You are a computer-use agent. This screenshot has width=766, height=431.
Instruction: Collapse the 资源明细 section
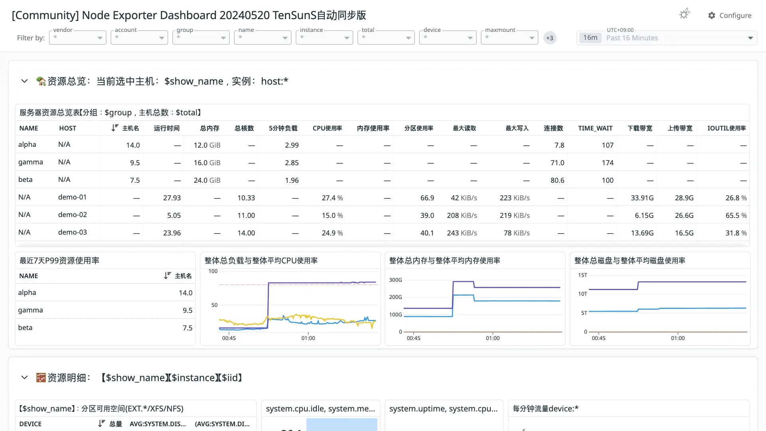pyautogui.click(x=24, y=378)
